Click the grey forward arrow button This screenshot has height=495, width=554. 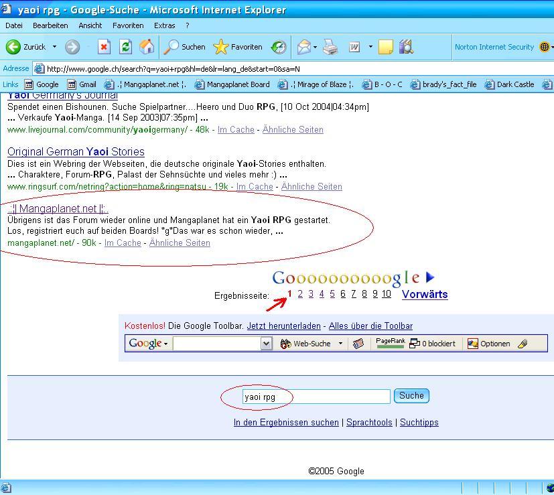pos(72,47)
